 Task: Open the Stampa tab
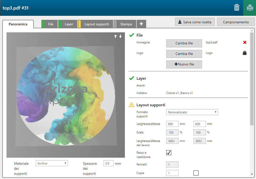125,24
